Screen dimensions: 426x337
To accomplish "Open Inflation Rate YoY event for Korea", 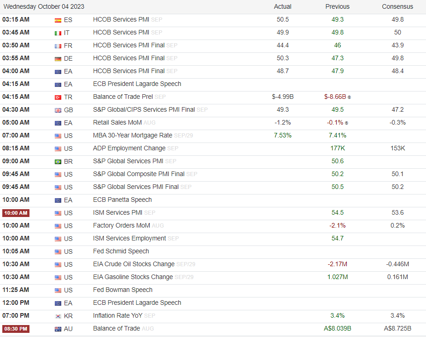I will coord(117,315).
